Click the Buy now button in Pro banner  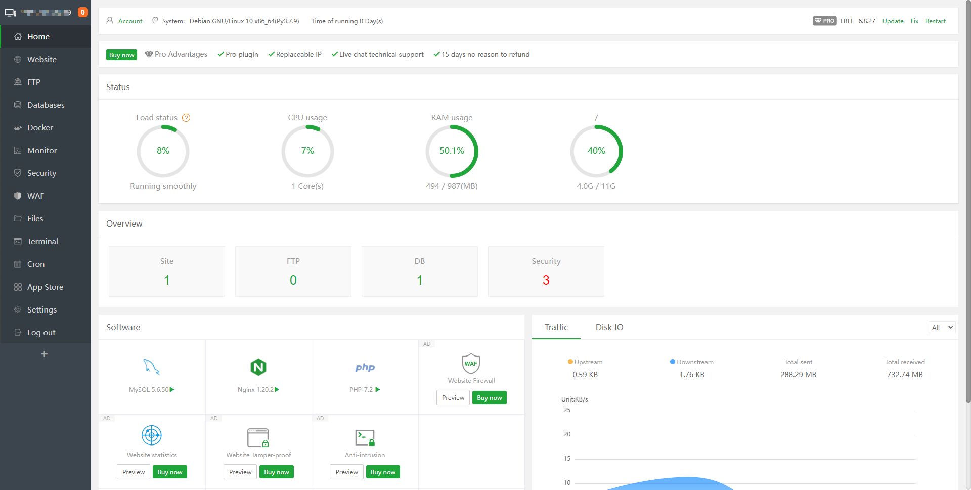121,55
